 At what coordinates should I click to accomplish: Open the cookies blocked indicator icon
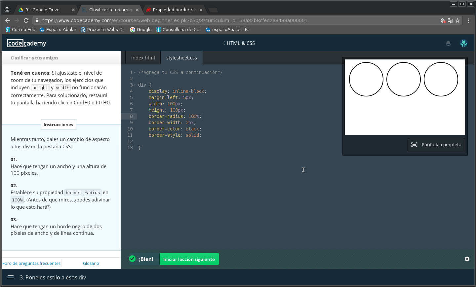443,20
